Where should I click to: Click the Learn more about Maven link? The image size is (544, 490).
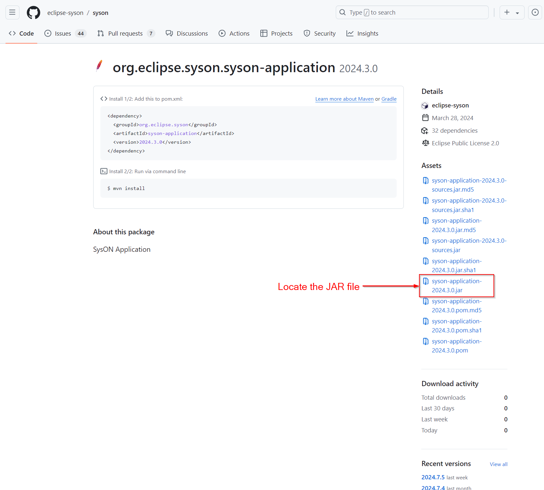pos(344,99)
